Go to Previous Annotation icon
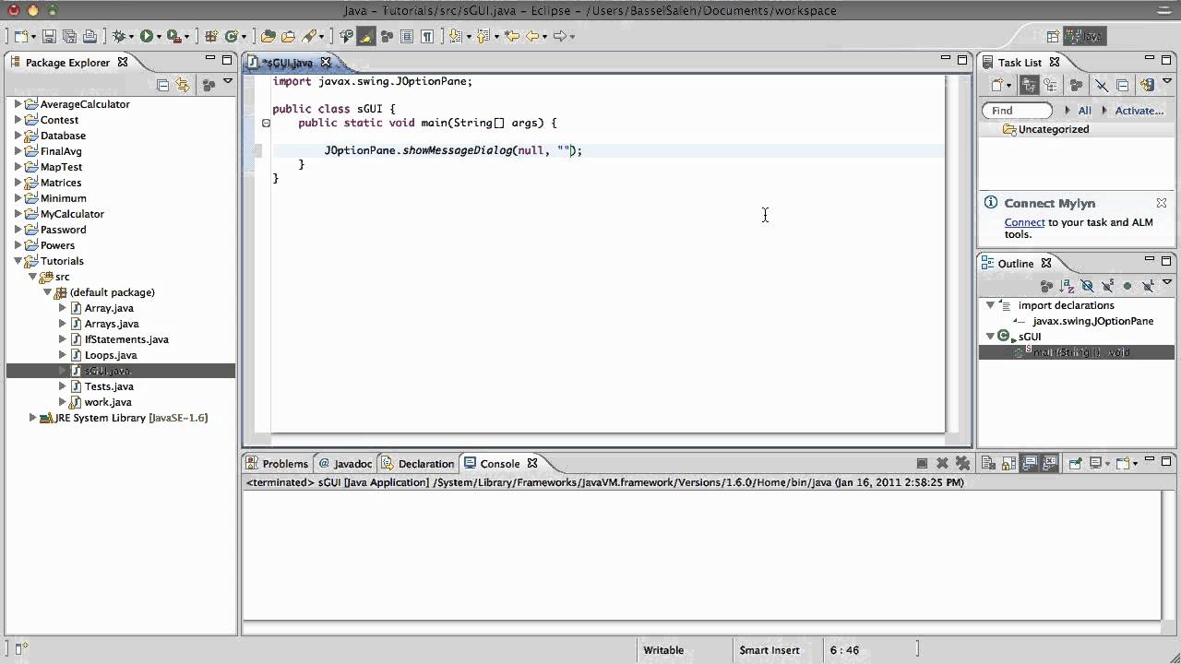 (x=482, y=36)
